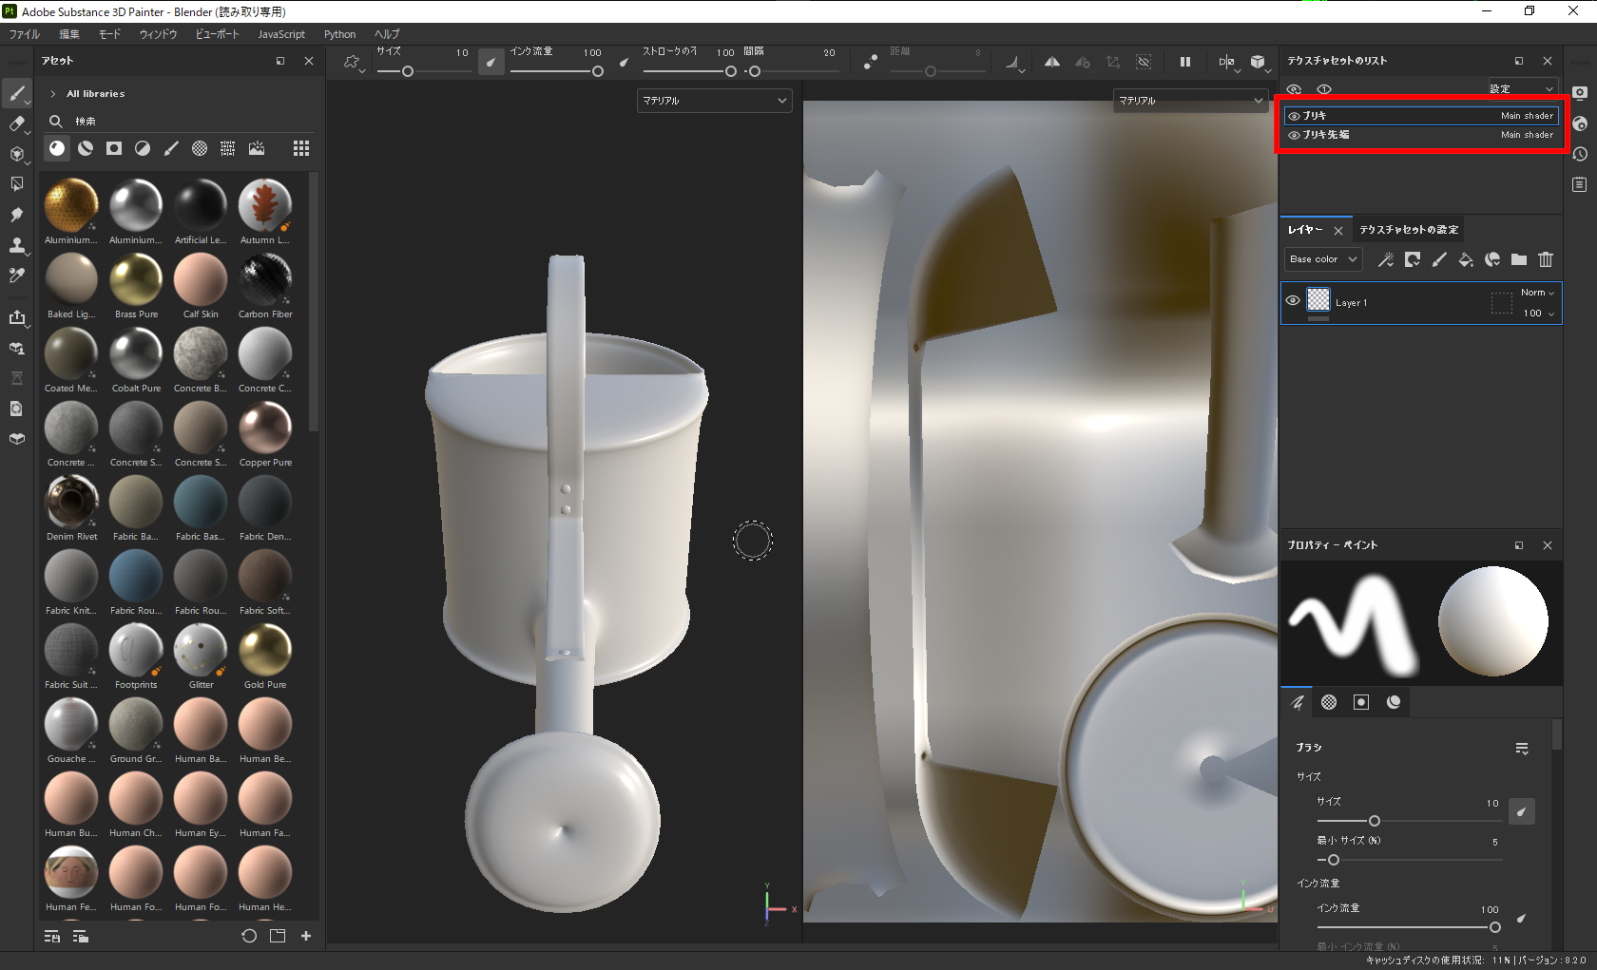Select the Projection tool
The image size is (1597, 970).
16,154
